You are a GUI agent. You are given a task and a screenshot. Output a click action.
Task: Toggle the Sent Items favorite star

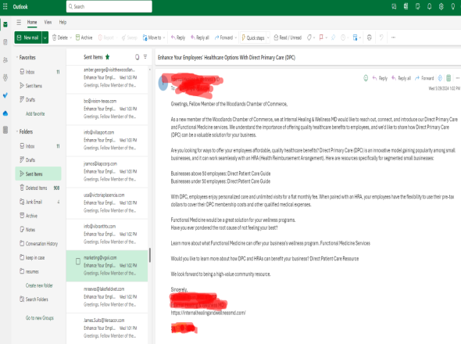[107, 57]
